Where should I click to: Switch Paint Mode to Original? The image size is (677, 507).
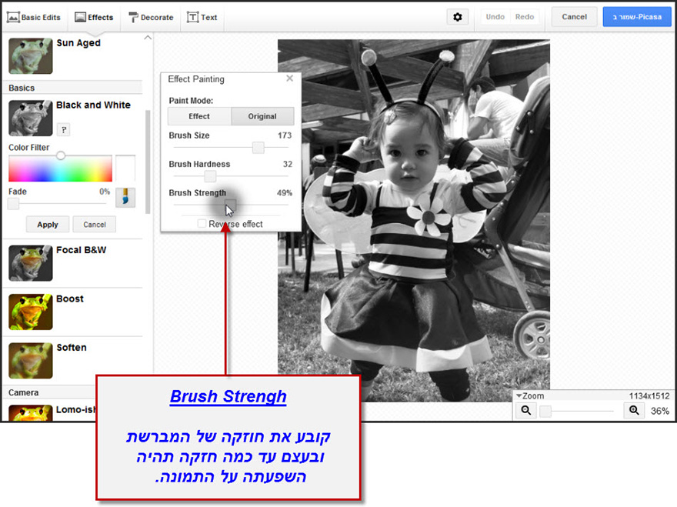pyautogui.click(x=262, y=116)
